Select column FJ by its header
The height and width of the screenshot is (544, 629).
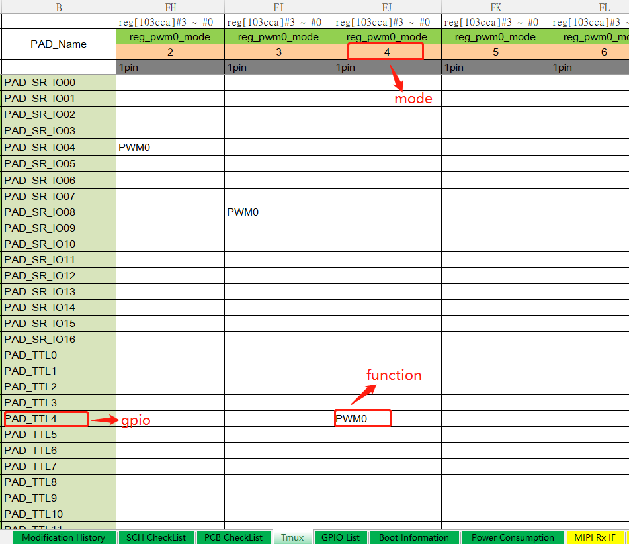point(387,7)
